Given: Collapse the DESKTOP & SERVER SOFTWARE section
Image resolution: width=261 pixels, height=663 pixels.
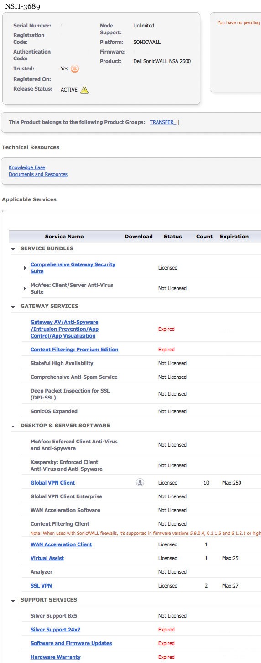Looking at the screenshot, I should pyautogui.click(x=13, y=426).
